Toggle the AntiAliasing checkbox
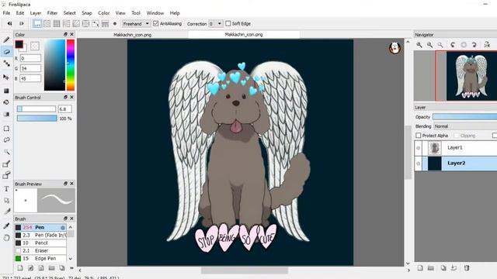This screenshot has height=279, width=497. click(155, 23)
